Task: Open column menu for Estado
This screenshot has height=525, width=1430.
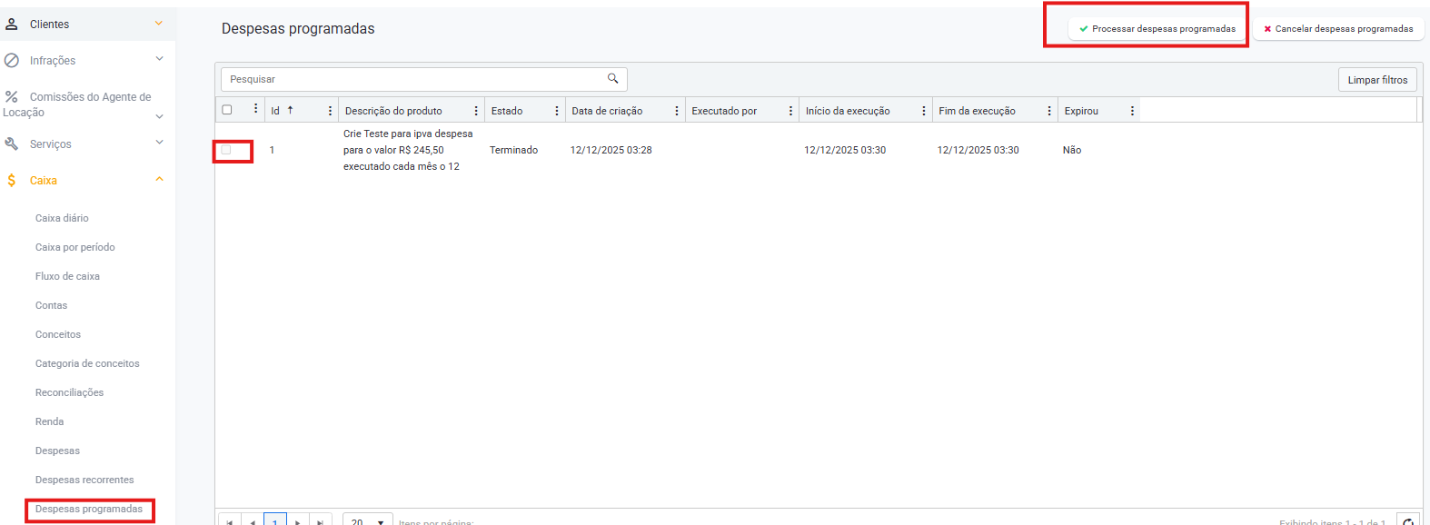Action: 557,111
